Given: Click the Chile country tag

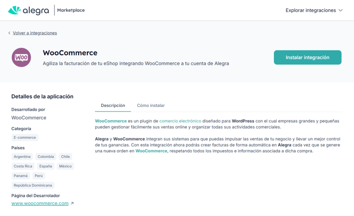Looking at the screenshot, I should (x=65, y=157).
